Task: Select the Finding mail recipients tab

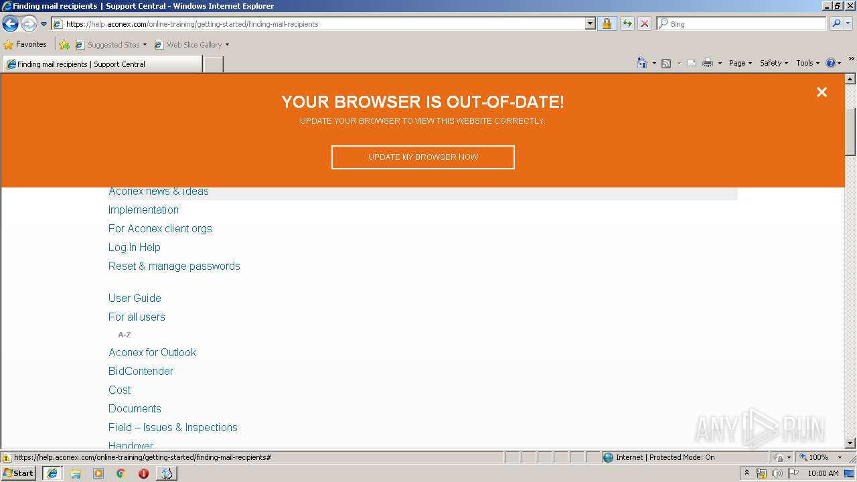Action: [102, 64]
